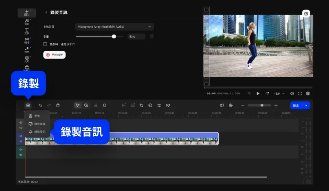
Task: Click the delete trash icon
Action: 58,105
